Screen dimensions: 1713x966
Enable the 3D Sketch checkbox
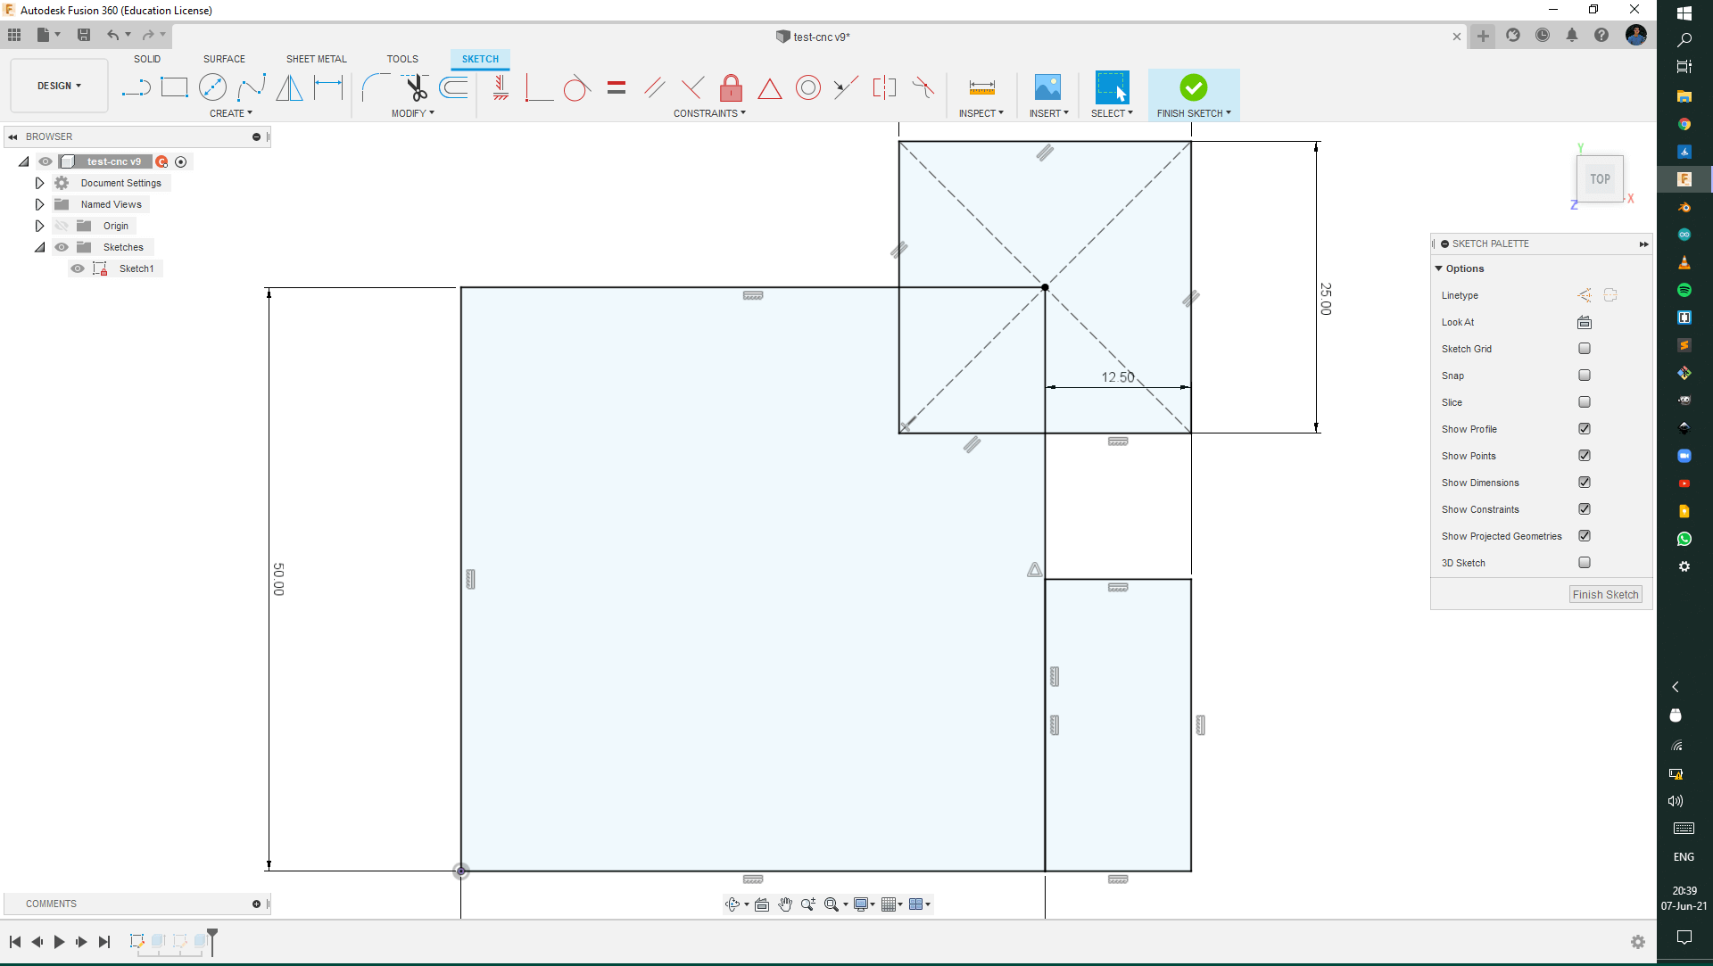point(1585,563)
